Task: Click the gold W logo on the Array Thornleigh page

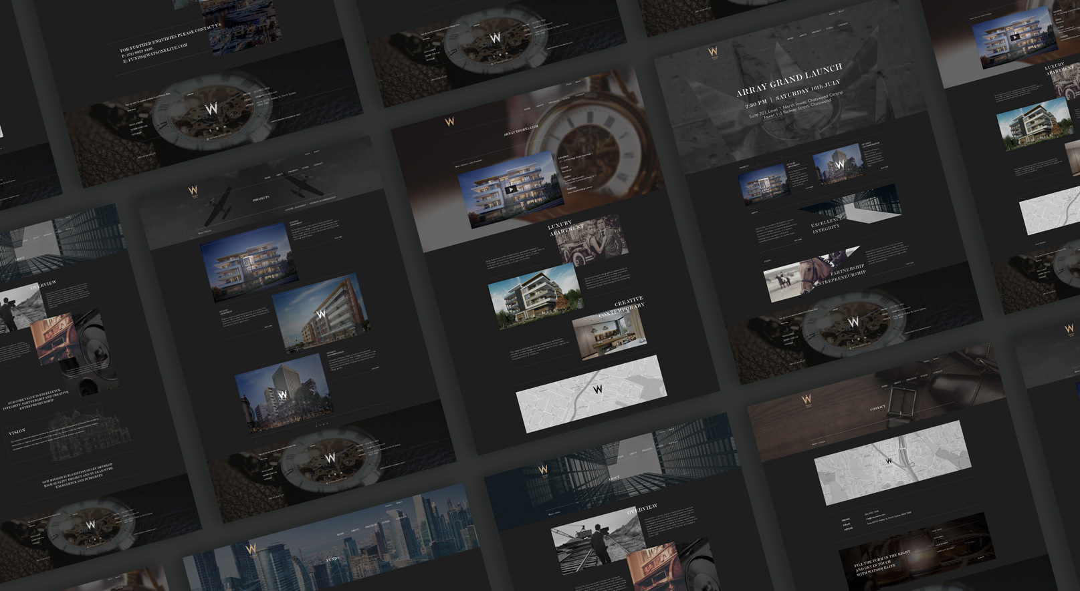Action: pyautogui.click(x=449, y=122)
